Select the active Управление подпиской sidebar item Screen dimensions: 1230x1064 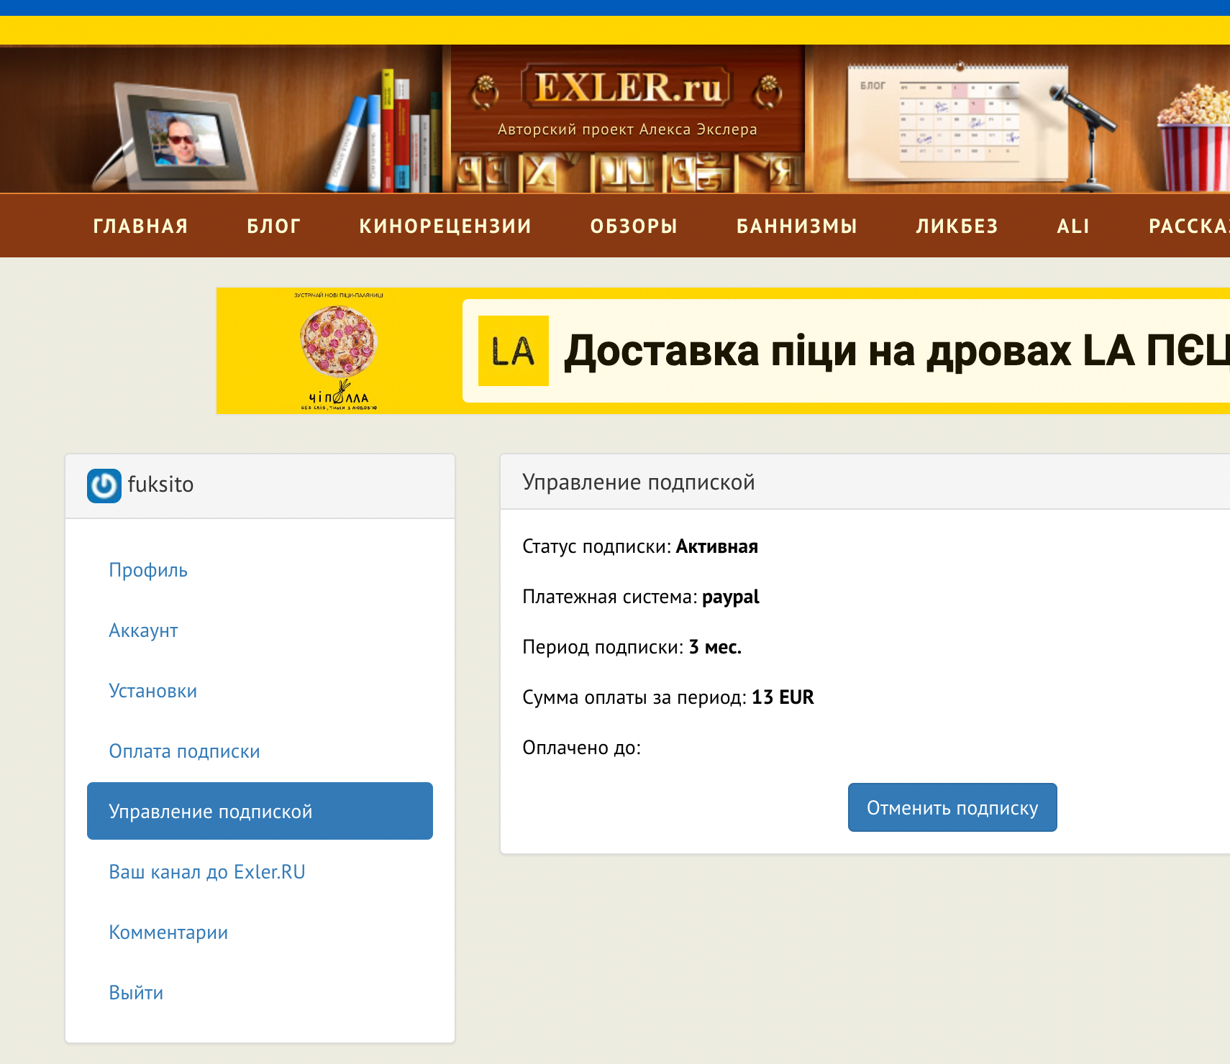coord(260,811)
